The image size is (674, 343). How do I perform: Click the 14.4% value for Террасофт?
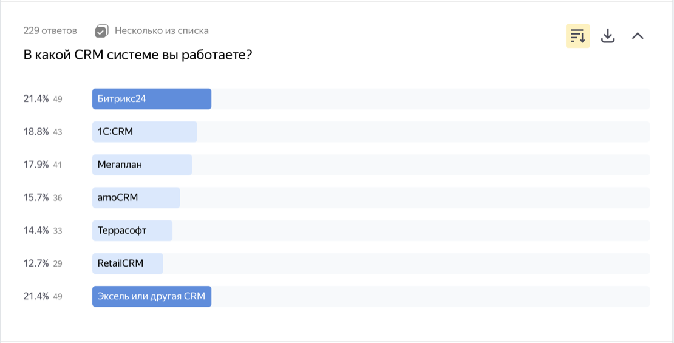tap(36, 230)
